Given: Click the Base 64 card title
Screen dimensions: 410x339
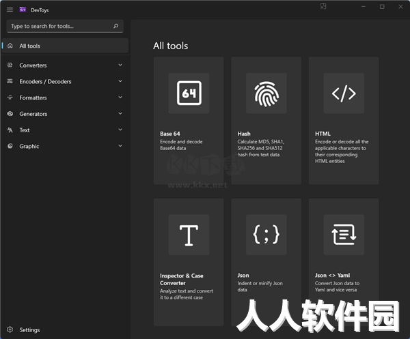Looking at the screenshot, I should tap(170, 134).
